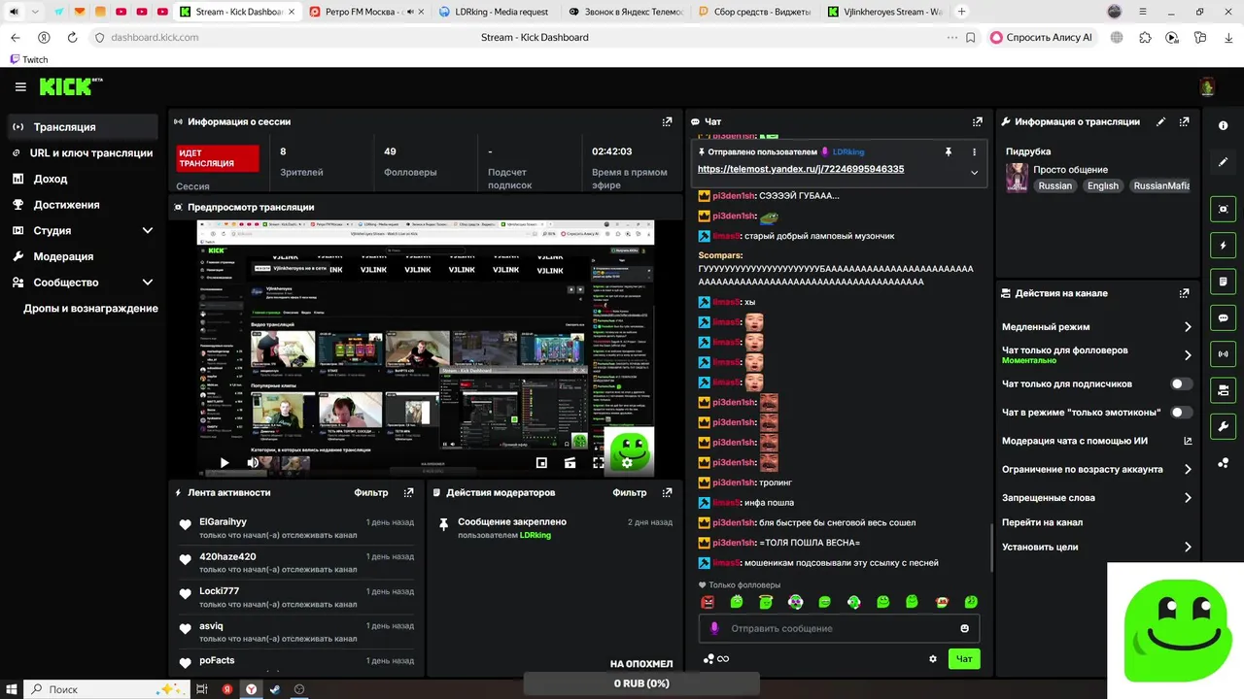
Task: Toggle activity feed lightning widget in the right sidebar
Action: tap(1223, 245)
